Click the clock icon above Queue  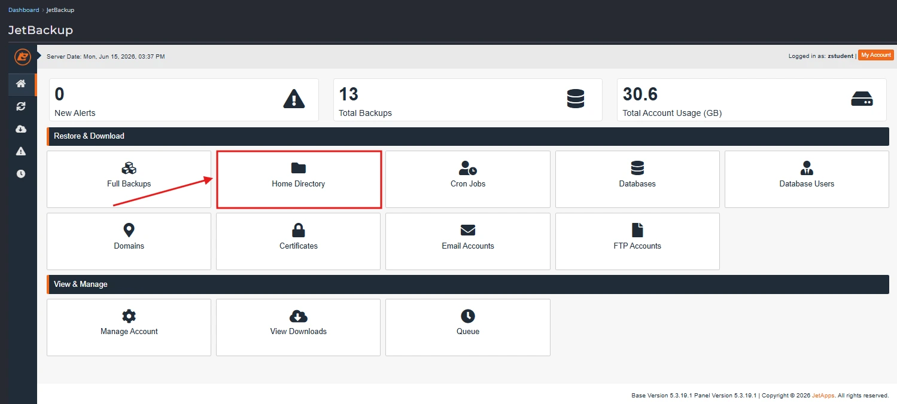[x=468, y=316]
